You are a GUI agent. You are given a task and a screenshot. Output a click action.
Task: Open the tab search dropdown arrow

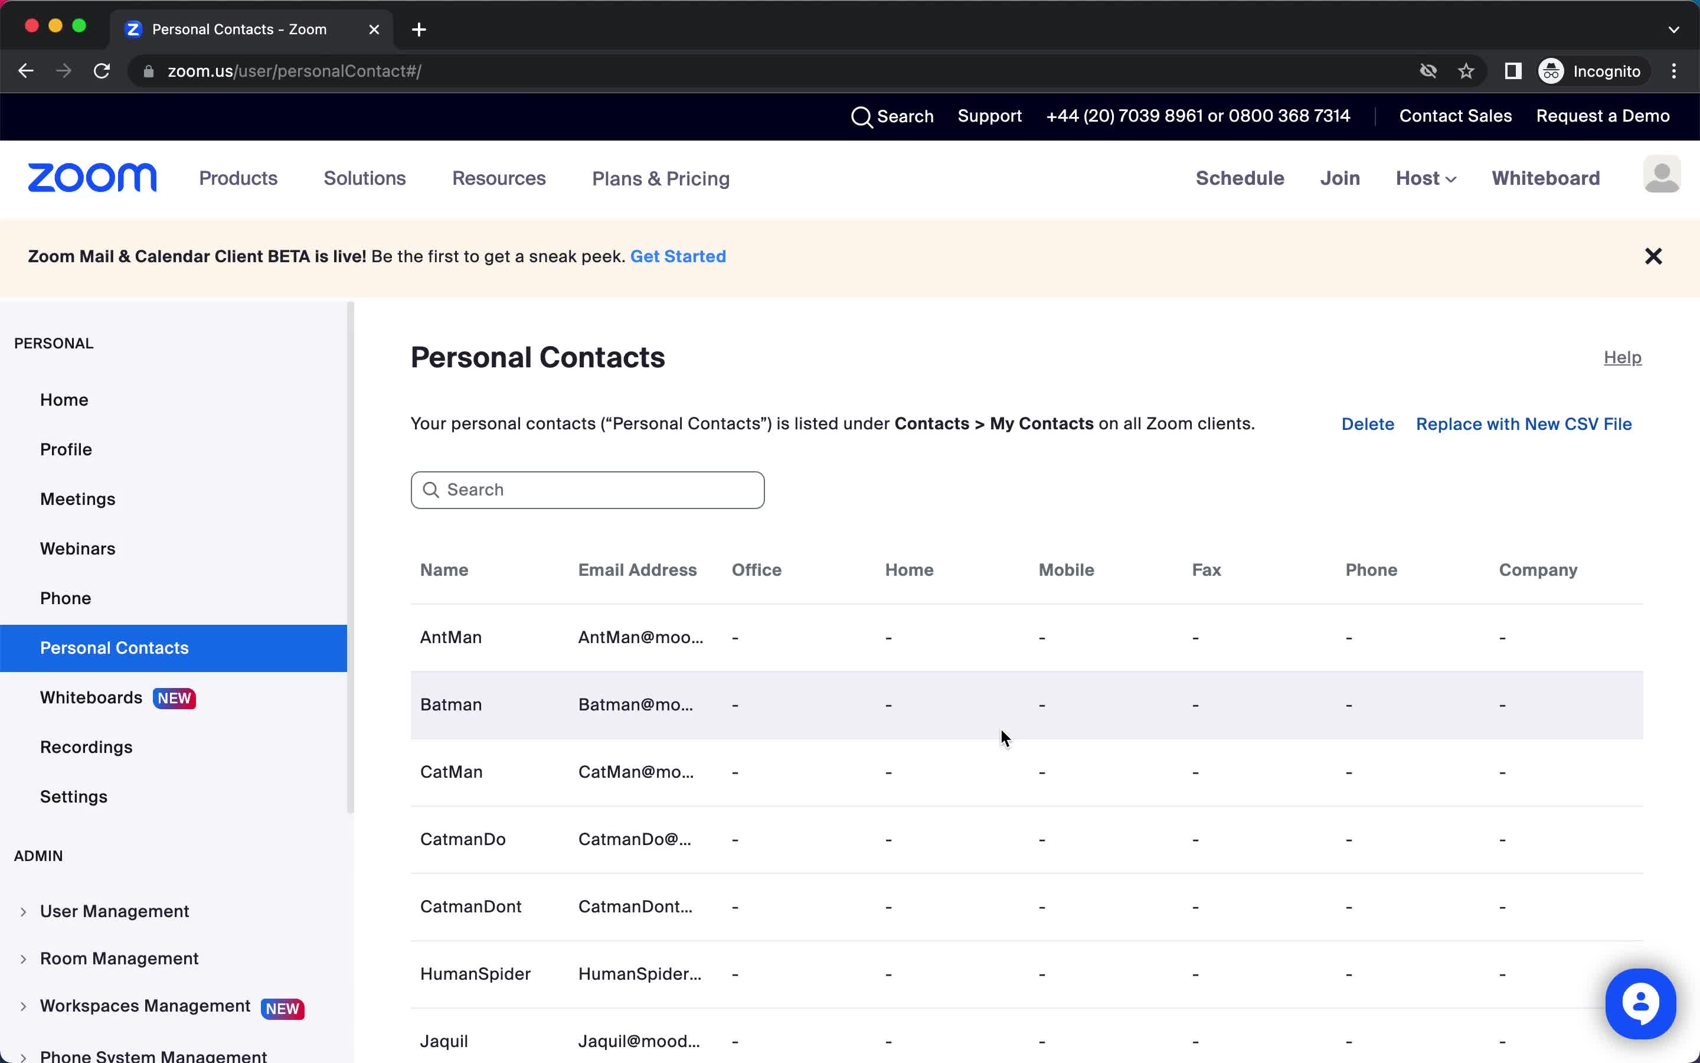1674,30
